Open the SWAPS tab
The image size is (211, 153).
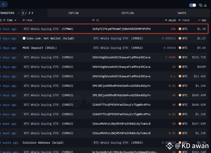182,13
